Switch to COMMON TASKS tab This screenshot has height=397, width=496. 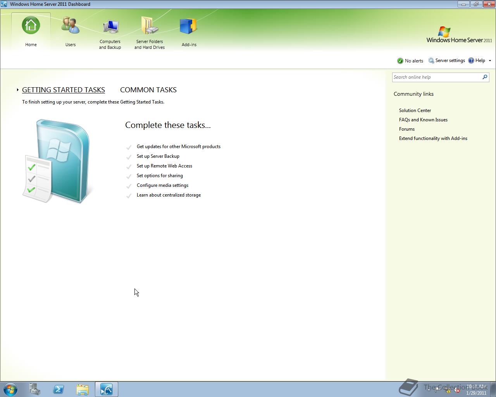pyautogui.click(x=148, y=90)
